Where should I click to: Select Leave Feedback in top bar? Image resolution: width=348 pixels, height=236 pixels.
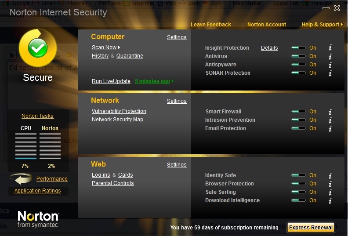(210, 25)
